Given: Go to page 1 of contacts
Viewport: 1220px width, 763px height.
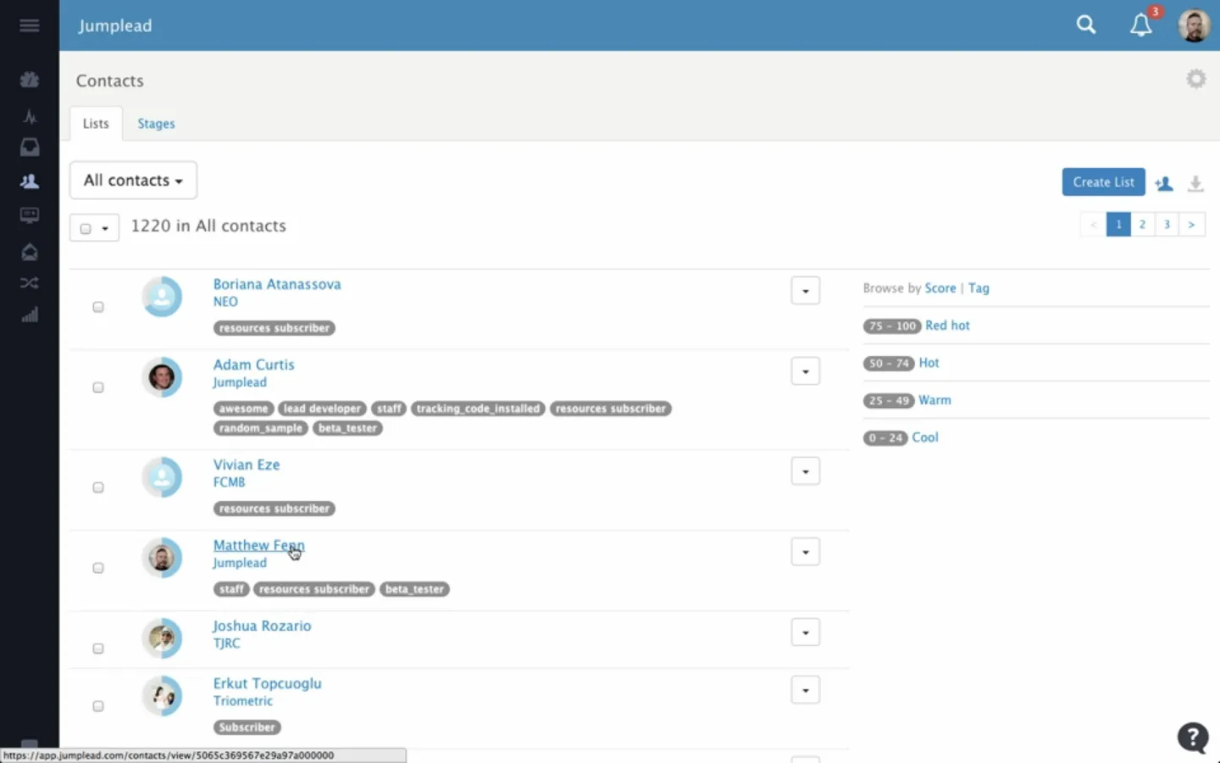Looking at the screenshot, I should (x=1118, y=225).
